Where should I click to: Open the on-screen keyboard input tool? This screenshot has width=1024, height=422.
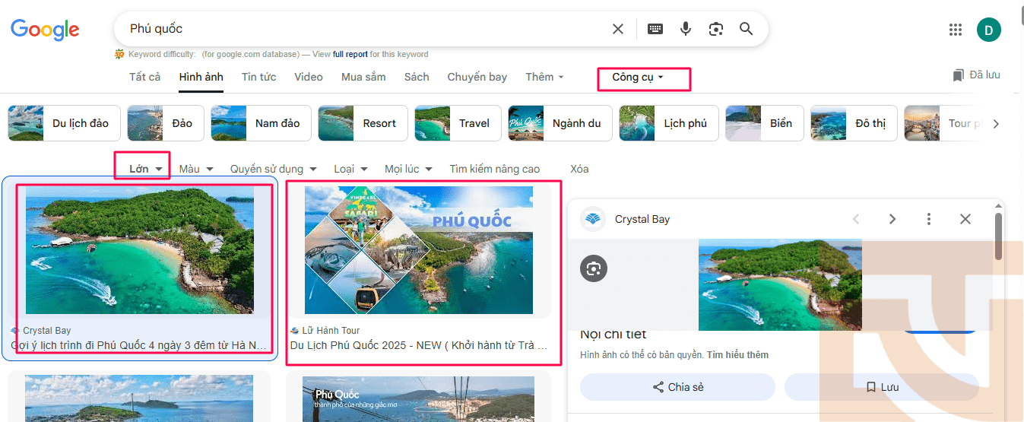click(x=655, y=29)
